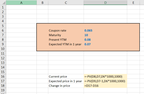
Task: Select row 6 header
Action: tap(3, 30)
